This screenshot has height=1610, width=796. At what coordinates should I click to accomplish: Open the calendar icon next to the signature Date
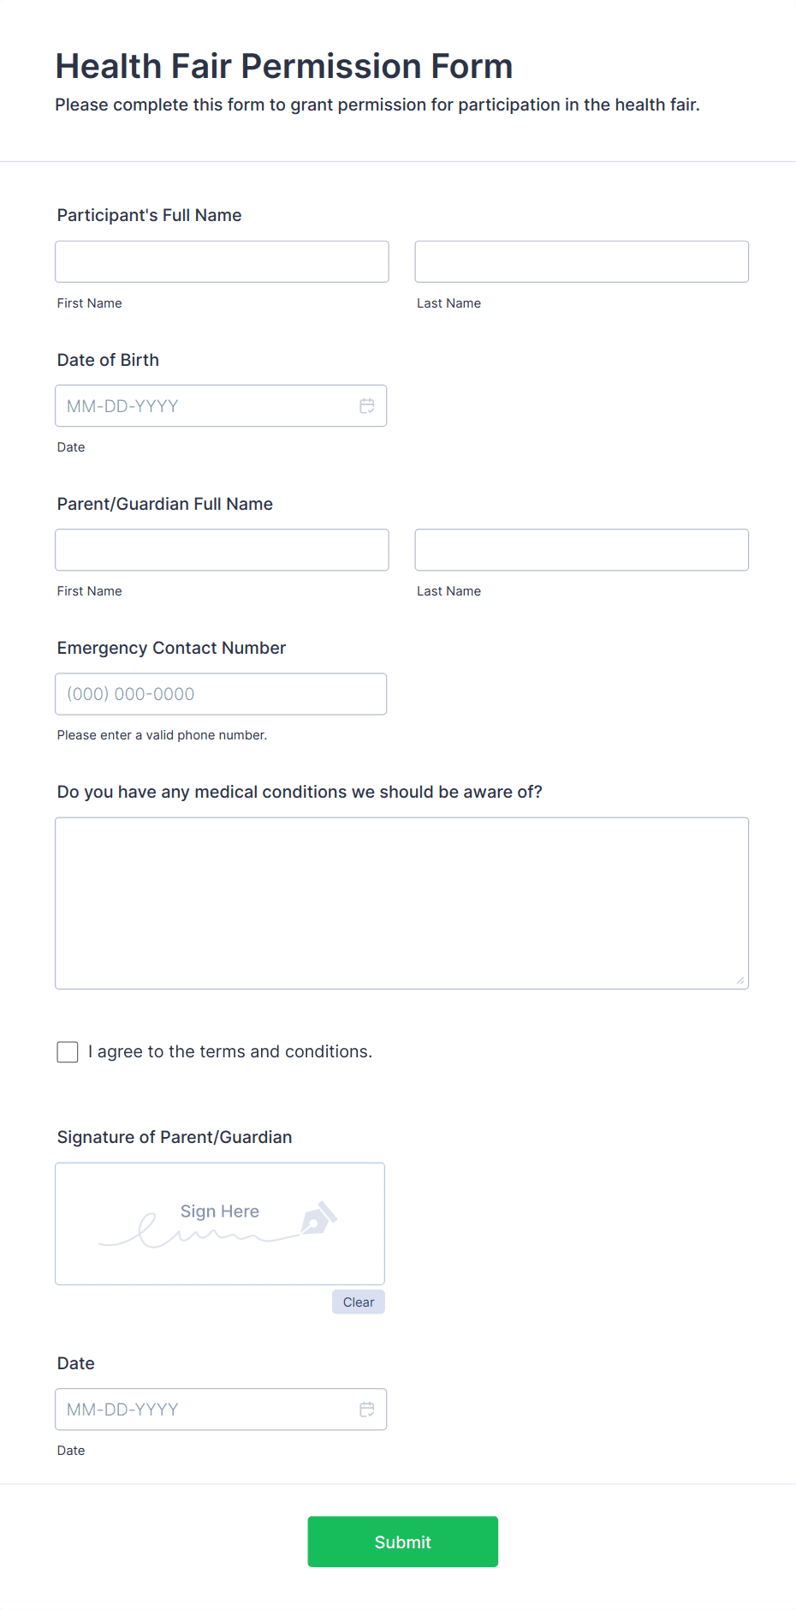click(x=367, y=1409)
